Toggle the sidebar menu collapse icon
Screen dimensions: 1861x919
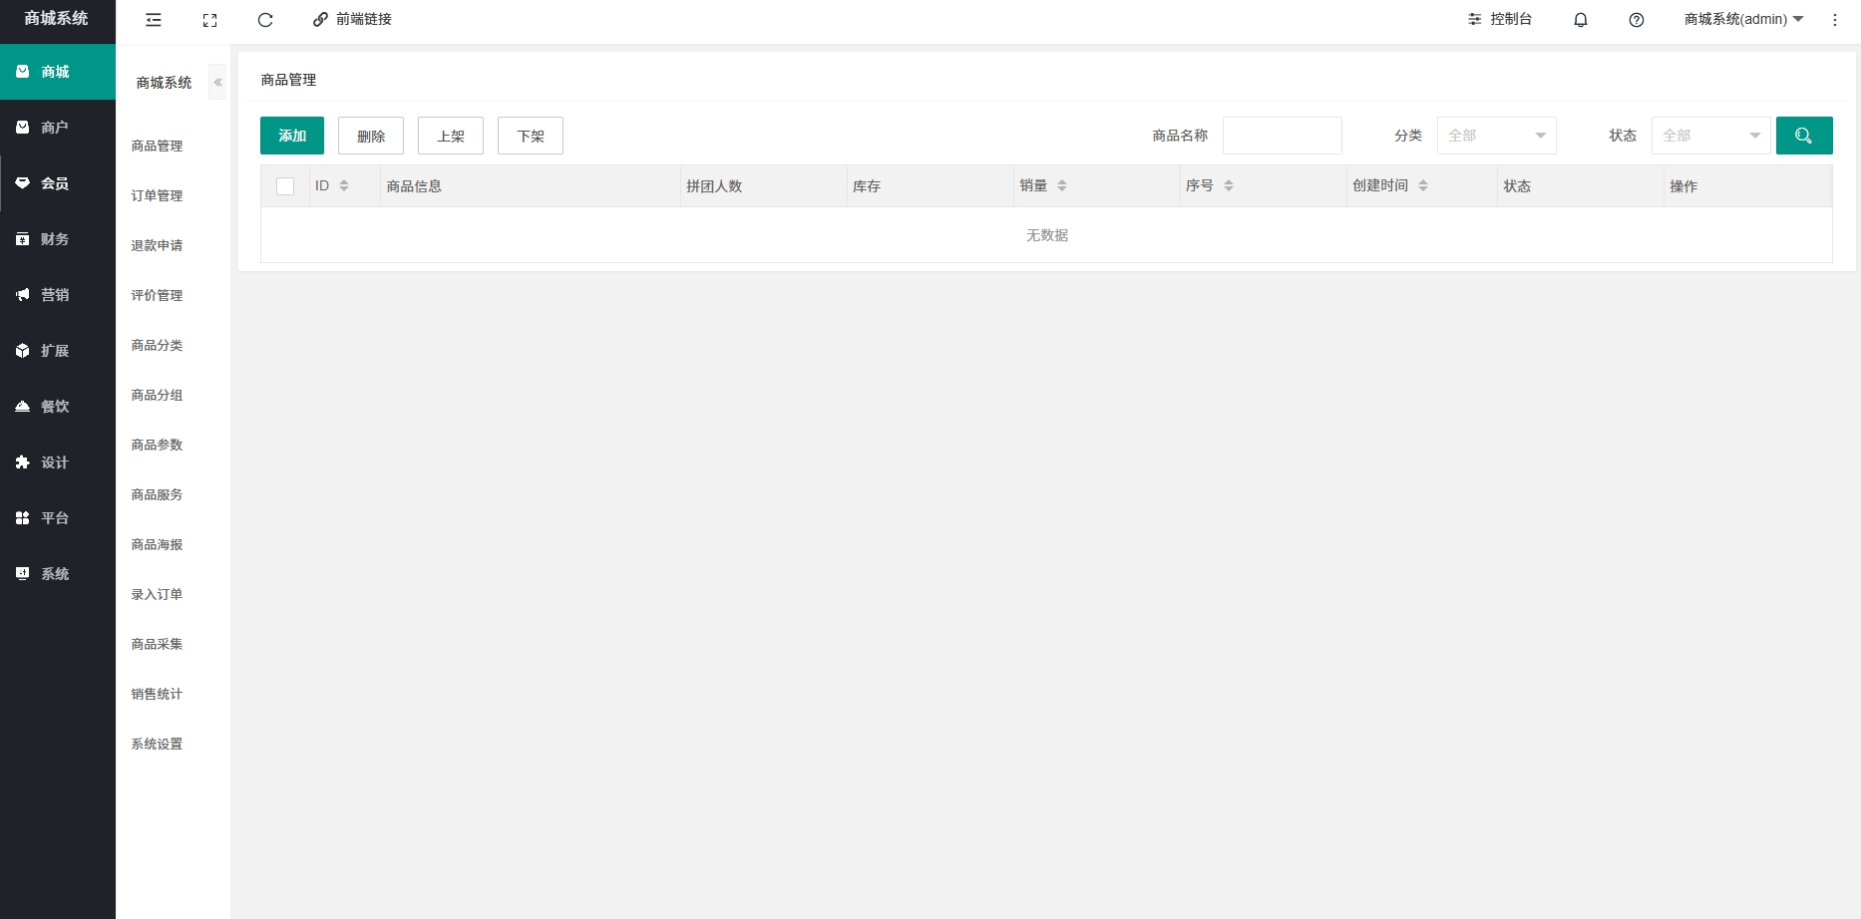[154, 20]
